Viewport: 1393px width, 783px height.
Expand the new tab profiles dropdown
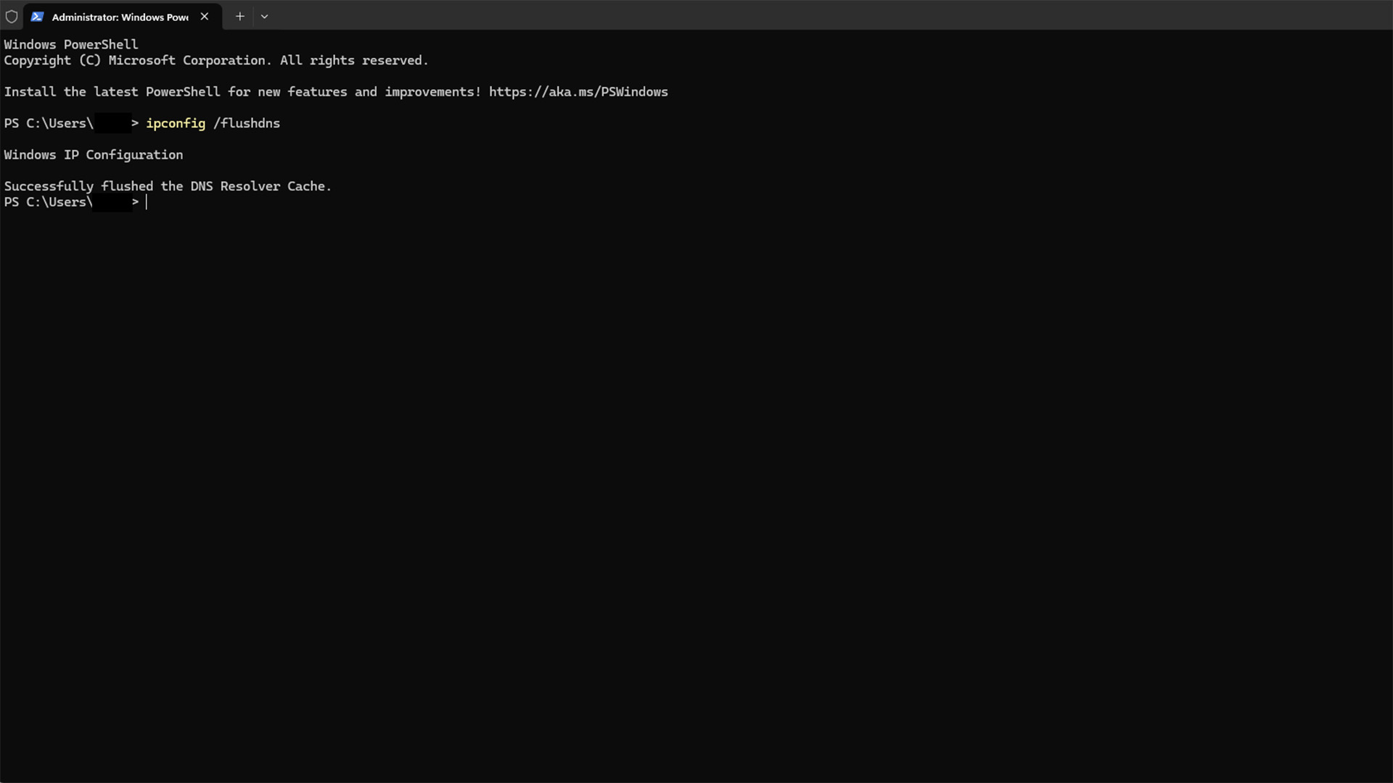coord(265,17)
